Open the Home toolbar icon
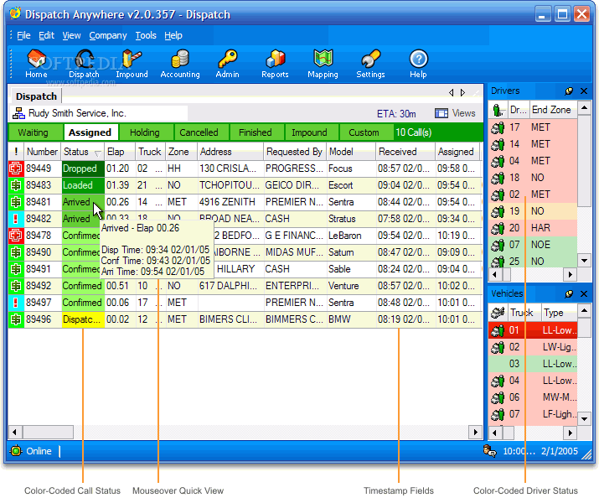Viewport: 599px width, 503px height. (x=36, y=64)
